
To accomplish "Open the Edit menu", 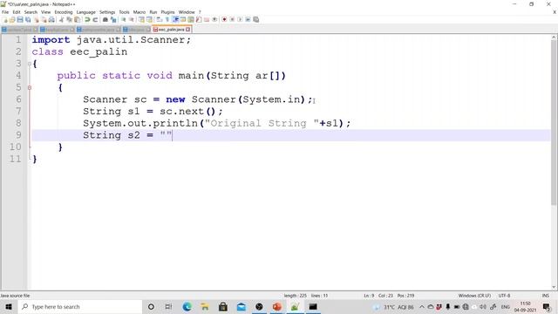I will [17, 12].
